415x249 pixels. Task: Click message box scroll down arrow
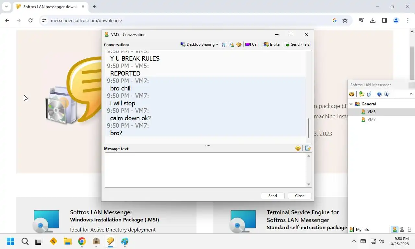pos(309,184)
